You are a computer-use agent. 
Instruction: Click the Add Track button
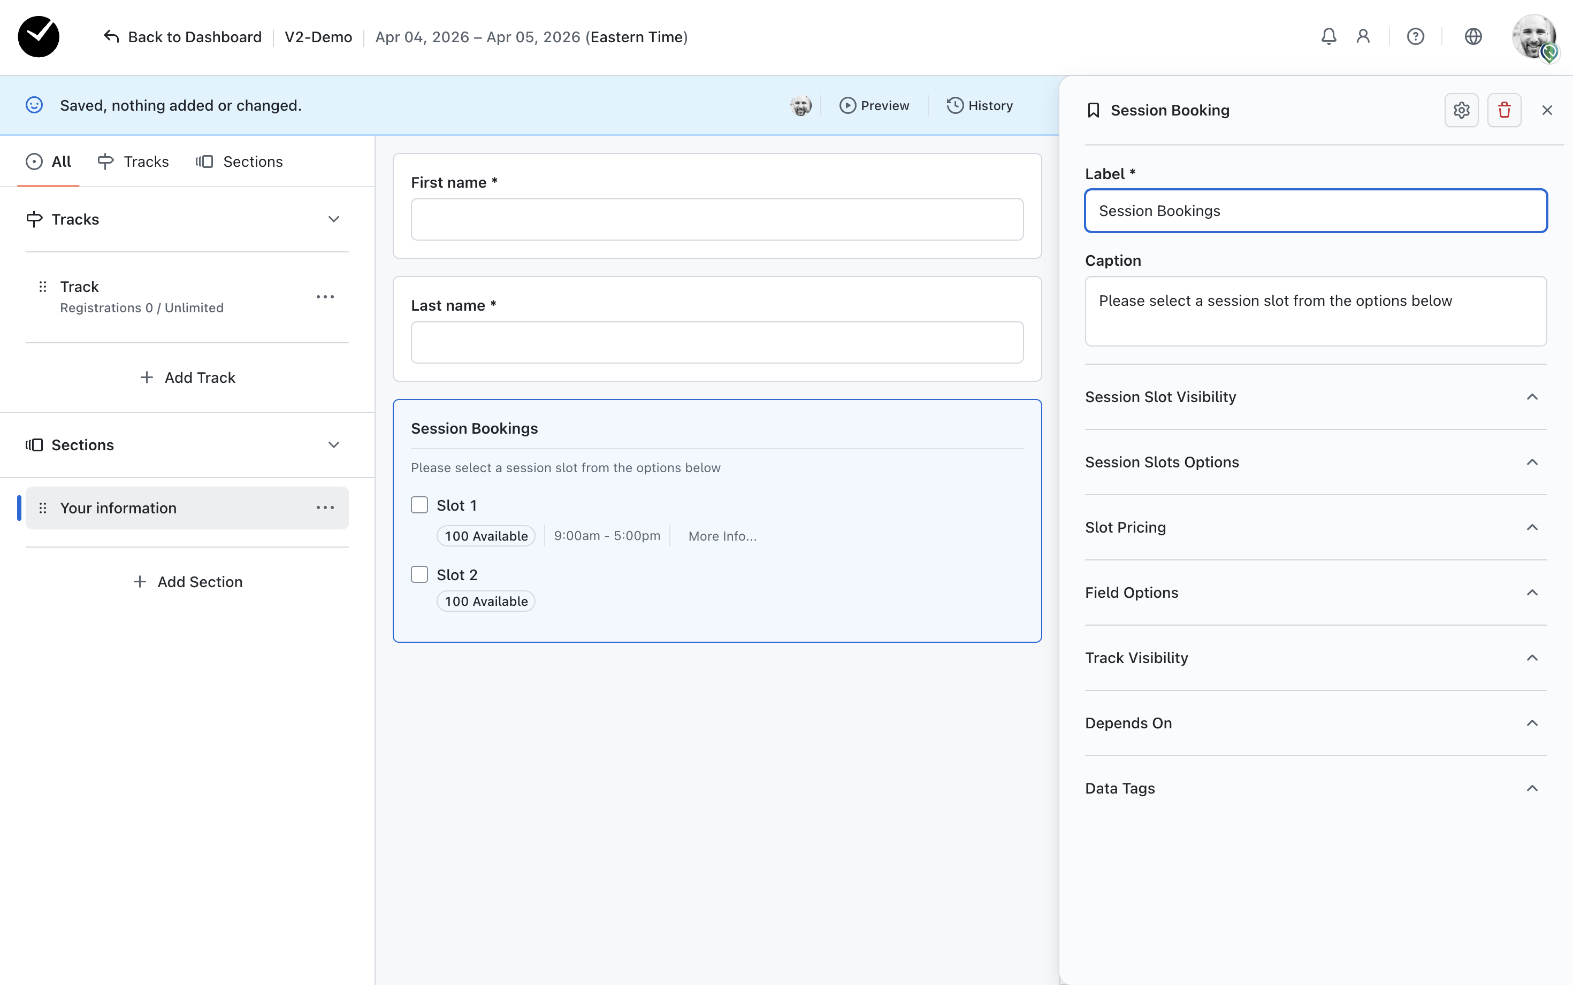coord(188,377)
